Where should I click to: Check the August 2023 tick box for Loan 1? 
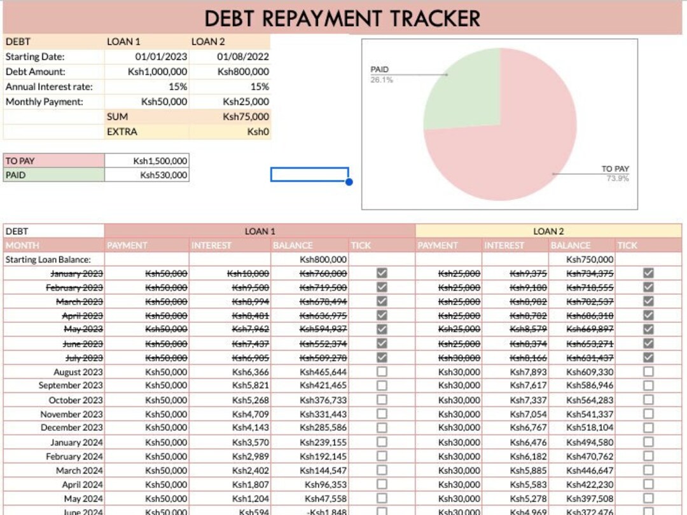pyautogui.click(x=380, y=372)
